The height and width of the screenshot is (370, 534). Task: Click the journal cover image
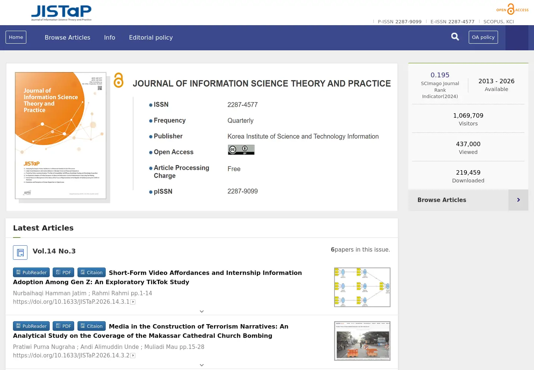60,136
